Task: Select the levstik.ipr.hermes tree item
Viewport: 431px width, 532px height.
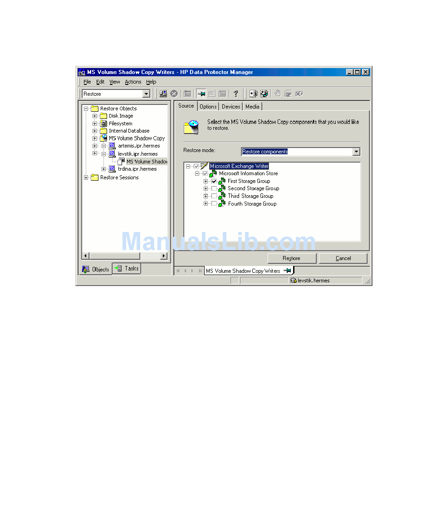Action: [137, 154]
